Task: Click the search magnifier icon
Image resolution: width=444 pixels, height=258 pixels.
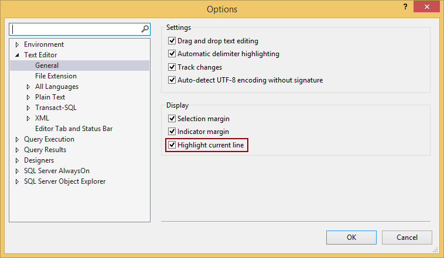Action: click(x=145, y=29)
